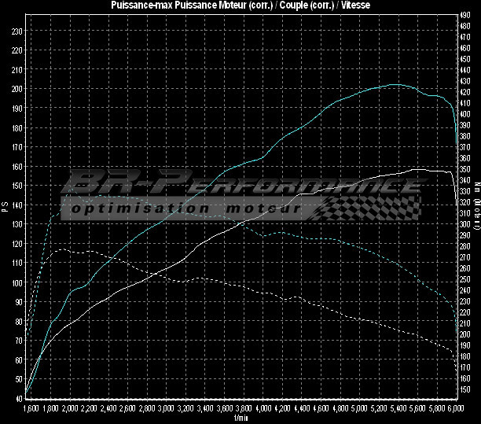Click the 40 value on the left axis
The image size is (481, 424).
pos(18,399)
